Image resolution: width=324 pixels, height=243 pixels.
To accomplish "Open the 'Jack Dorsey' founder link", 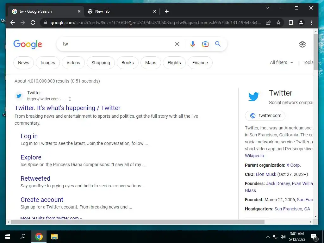I will pyautogui.click(x=277, y=184).
